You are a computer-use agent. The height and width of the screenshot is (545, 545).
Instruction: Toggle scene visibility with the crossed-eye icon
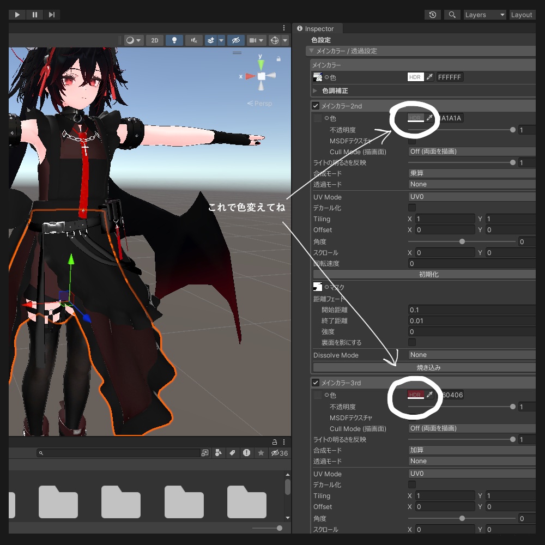(235, 40)
